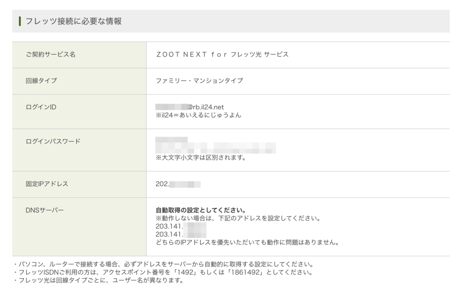
Task: Click the bold 自動取得の設定としてください text
Action: point(201,210)
